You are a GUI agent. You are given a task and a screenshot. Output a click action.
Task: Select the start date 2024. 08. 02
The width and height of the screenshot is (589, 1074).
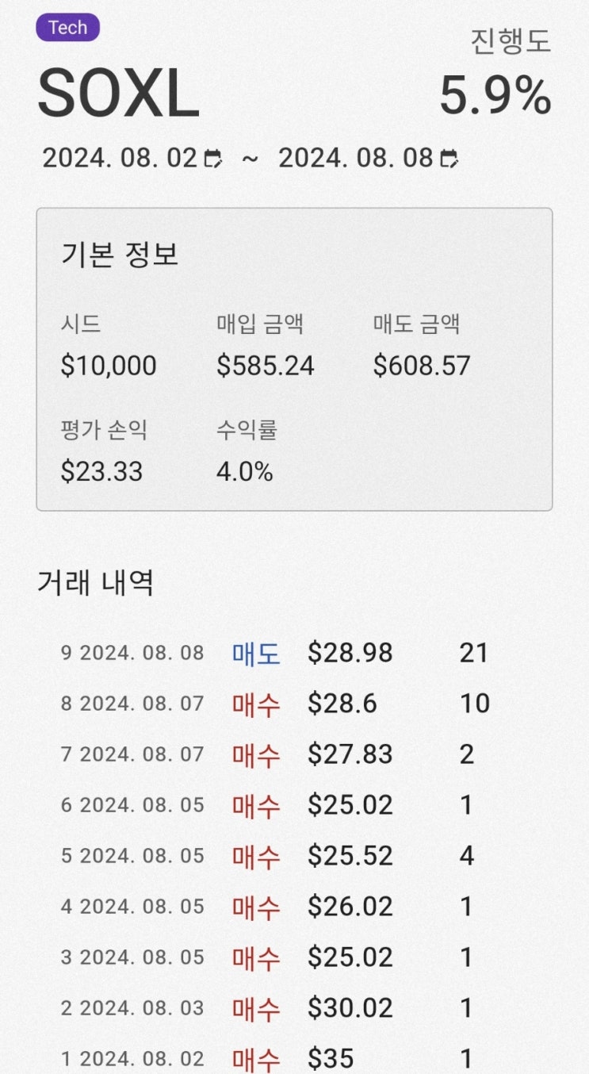[x=119, y=159]
